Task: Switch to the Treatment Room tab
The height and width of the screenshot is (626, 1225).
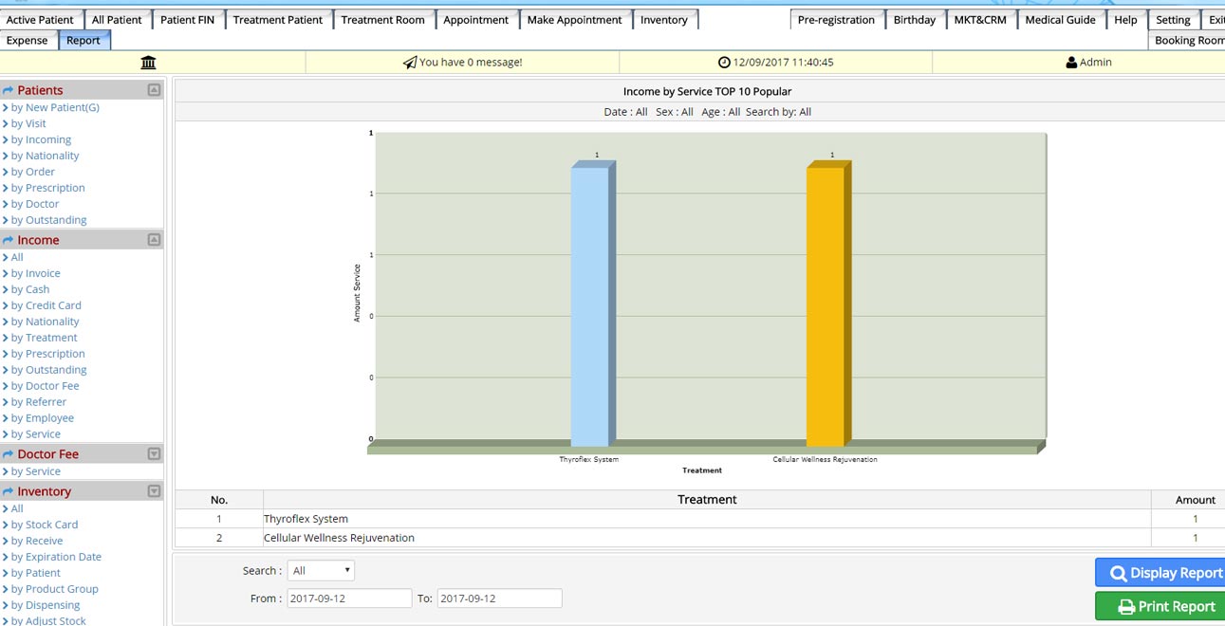Action: click(382, 20)
